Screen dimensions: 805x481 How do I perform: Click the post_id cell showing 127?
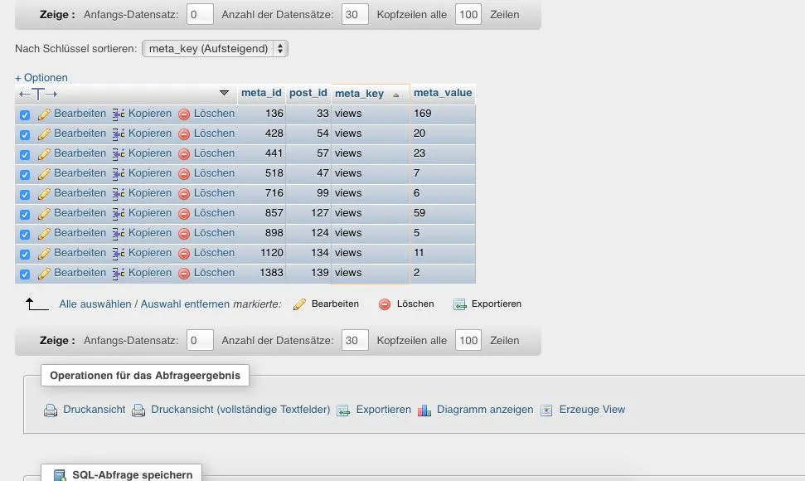coord(308,214)
